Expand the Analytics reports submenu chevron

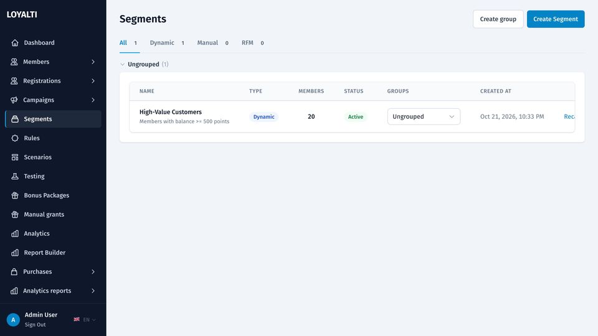coord(93,291)
